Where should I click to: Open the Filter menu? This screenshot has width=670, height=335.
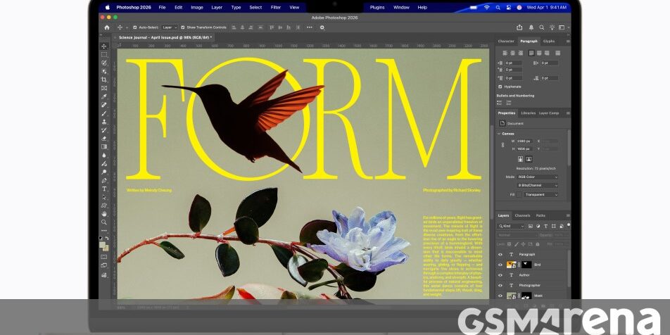[276, 7]
